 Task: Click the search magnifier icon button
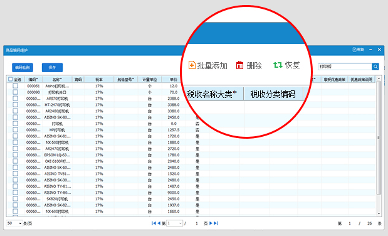pos(375,67)
